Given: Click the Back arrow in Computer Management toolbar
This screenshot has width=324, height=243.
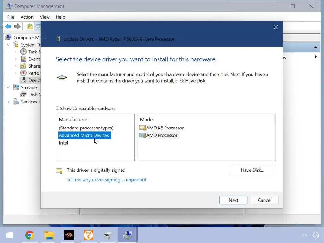Looking at the screenshot, I should click(x=8, y=27).
